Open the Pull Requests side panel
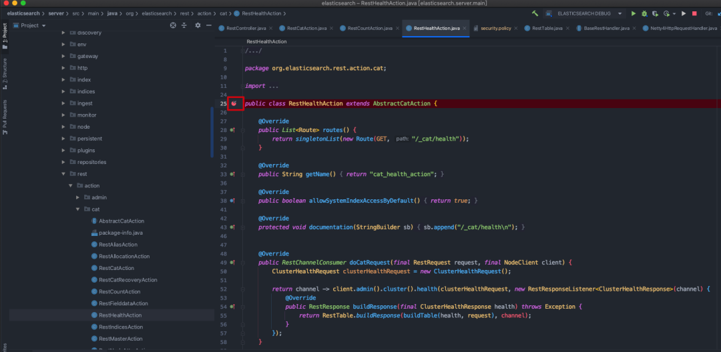The height and width of the screenshot is (352, 721). pos(5,114)
